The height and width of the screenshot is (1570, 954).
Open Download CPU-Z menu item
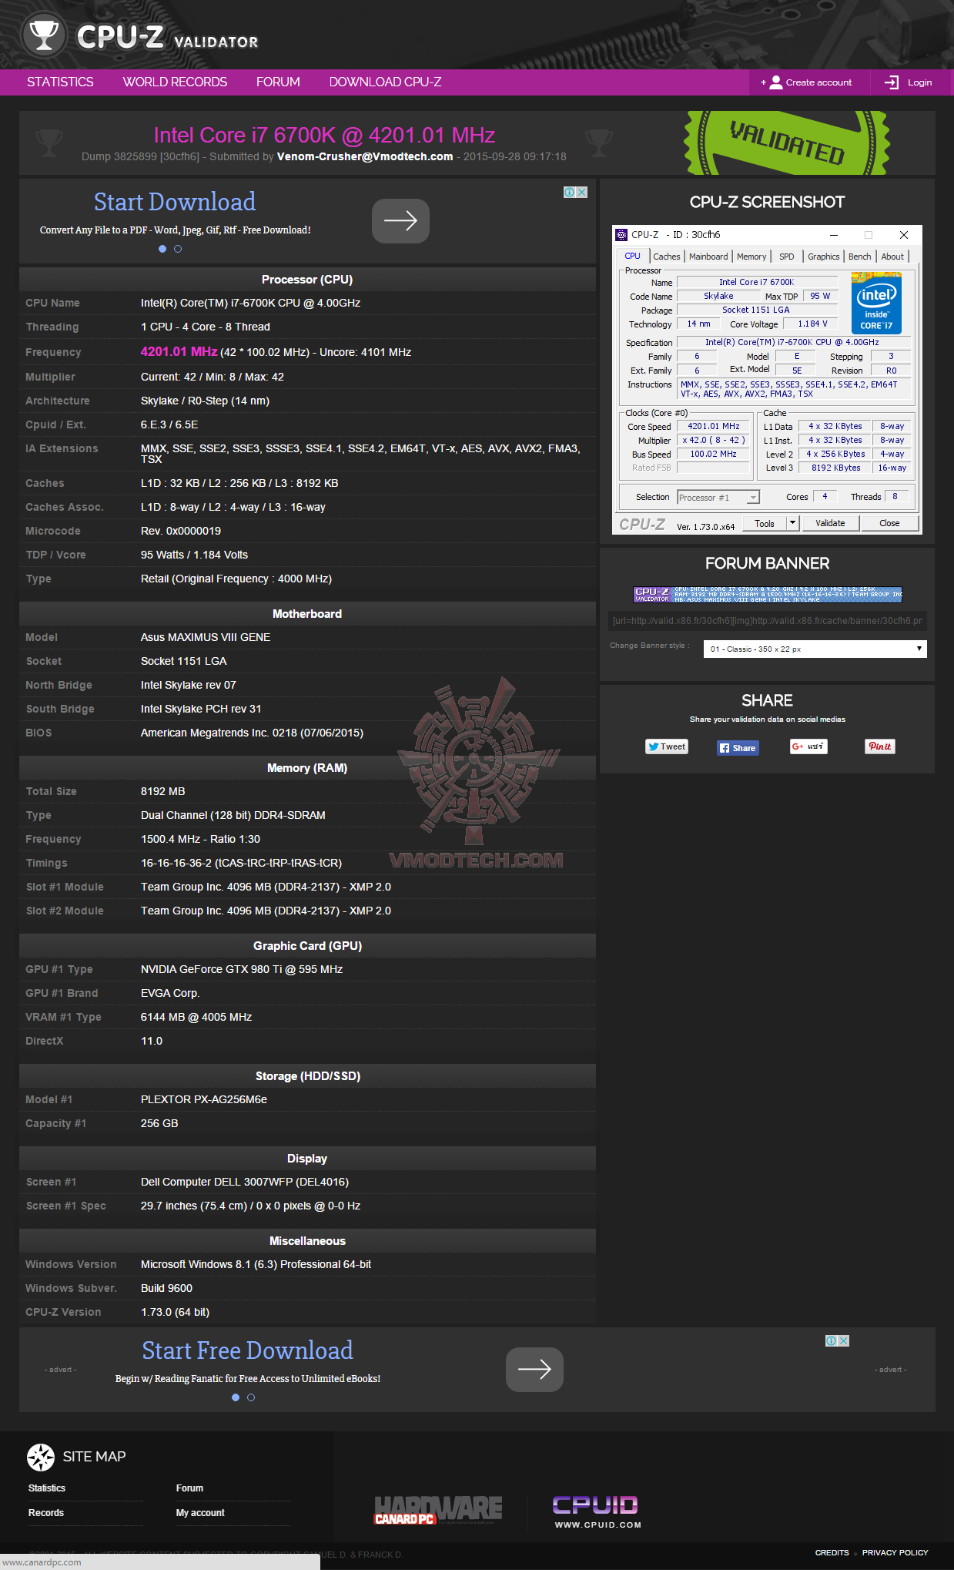coord(385,82)
